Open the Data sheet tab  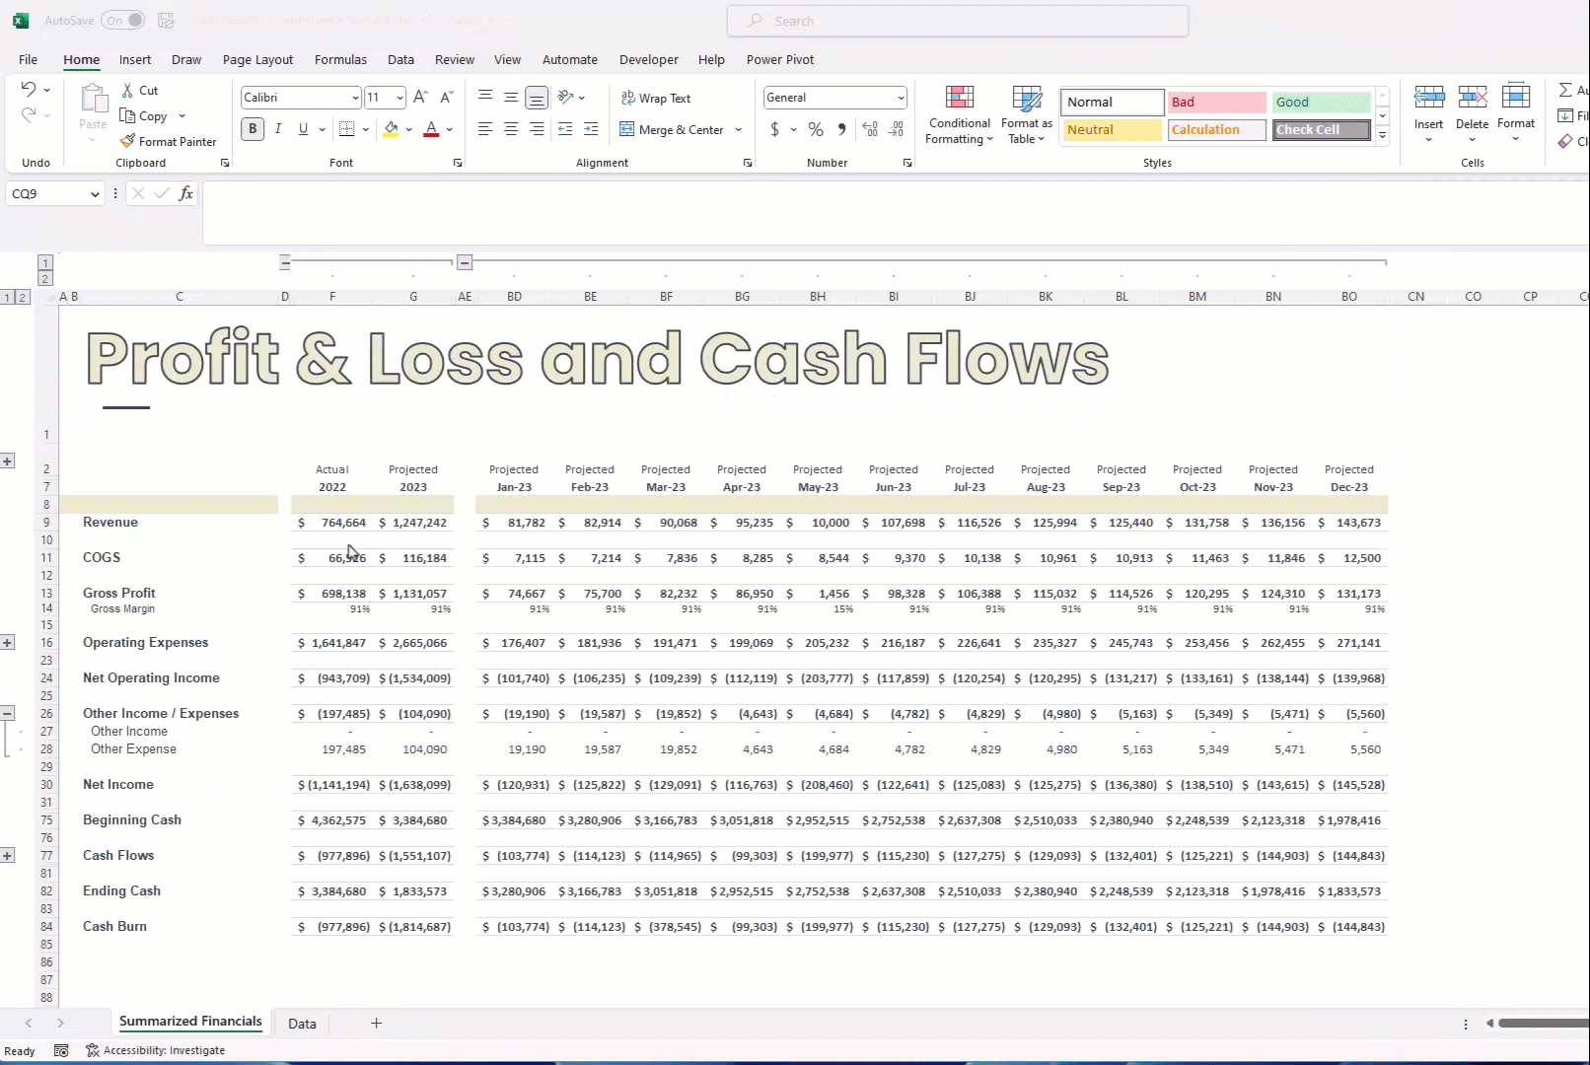click(301, 1024)
